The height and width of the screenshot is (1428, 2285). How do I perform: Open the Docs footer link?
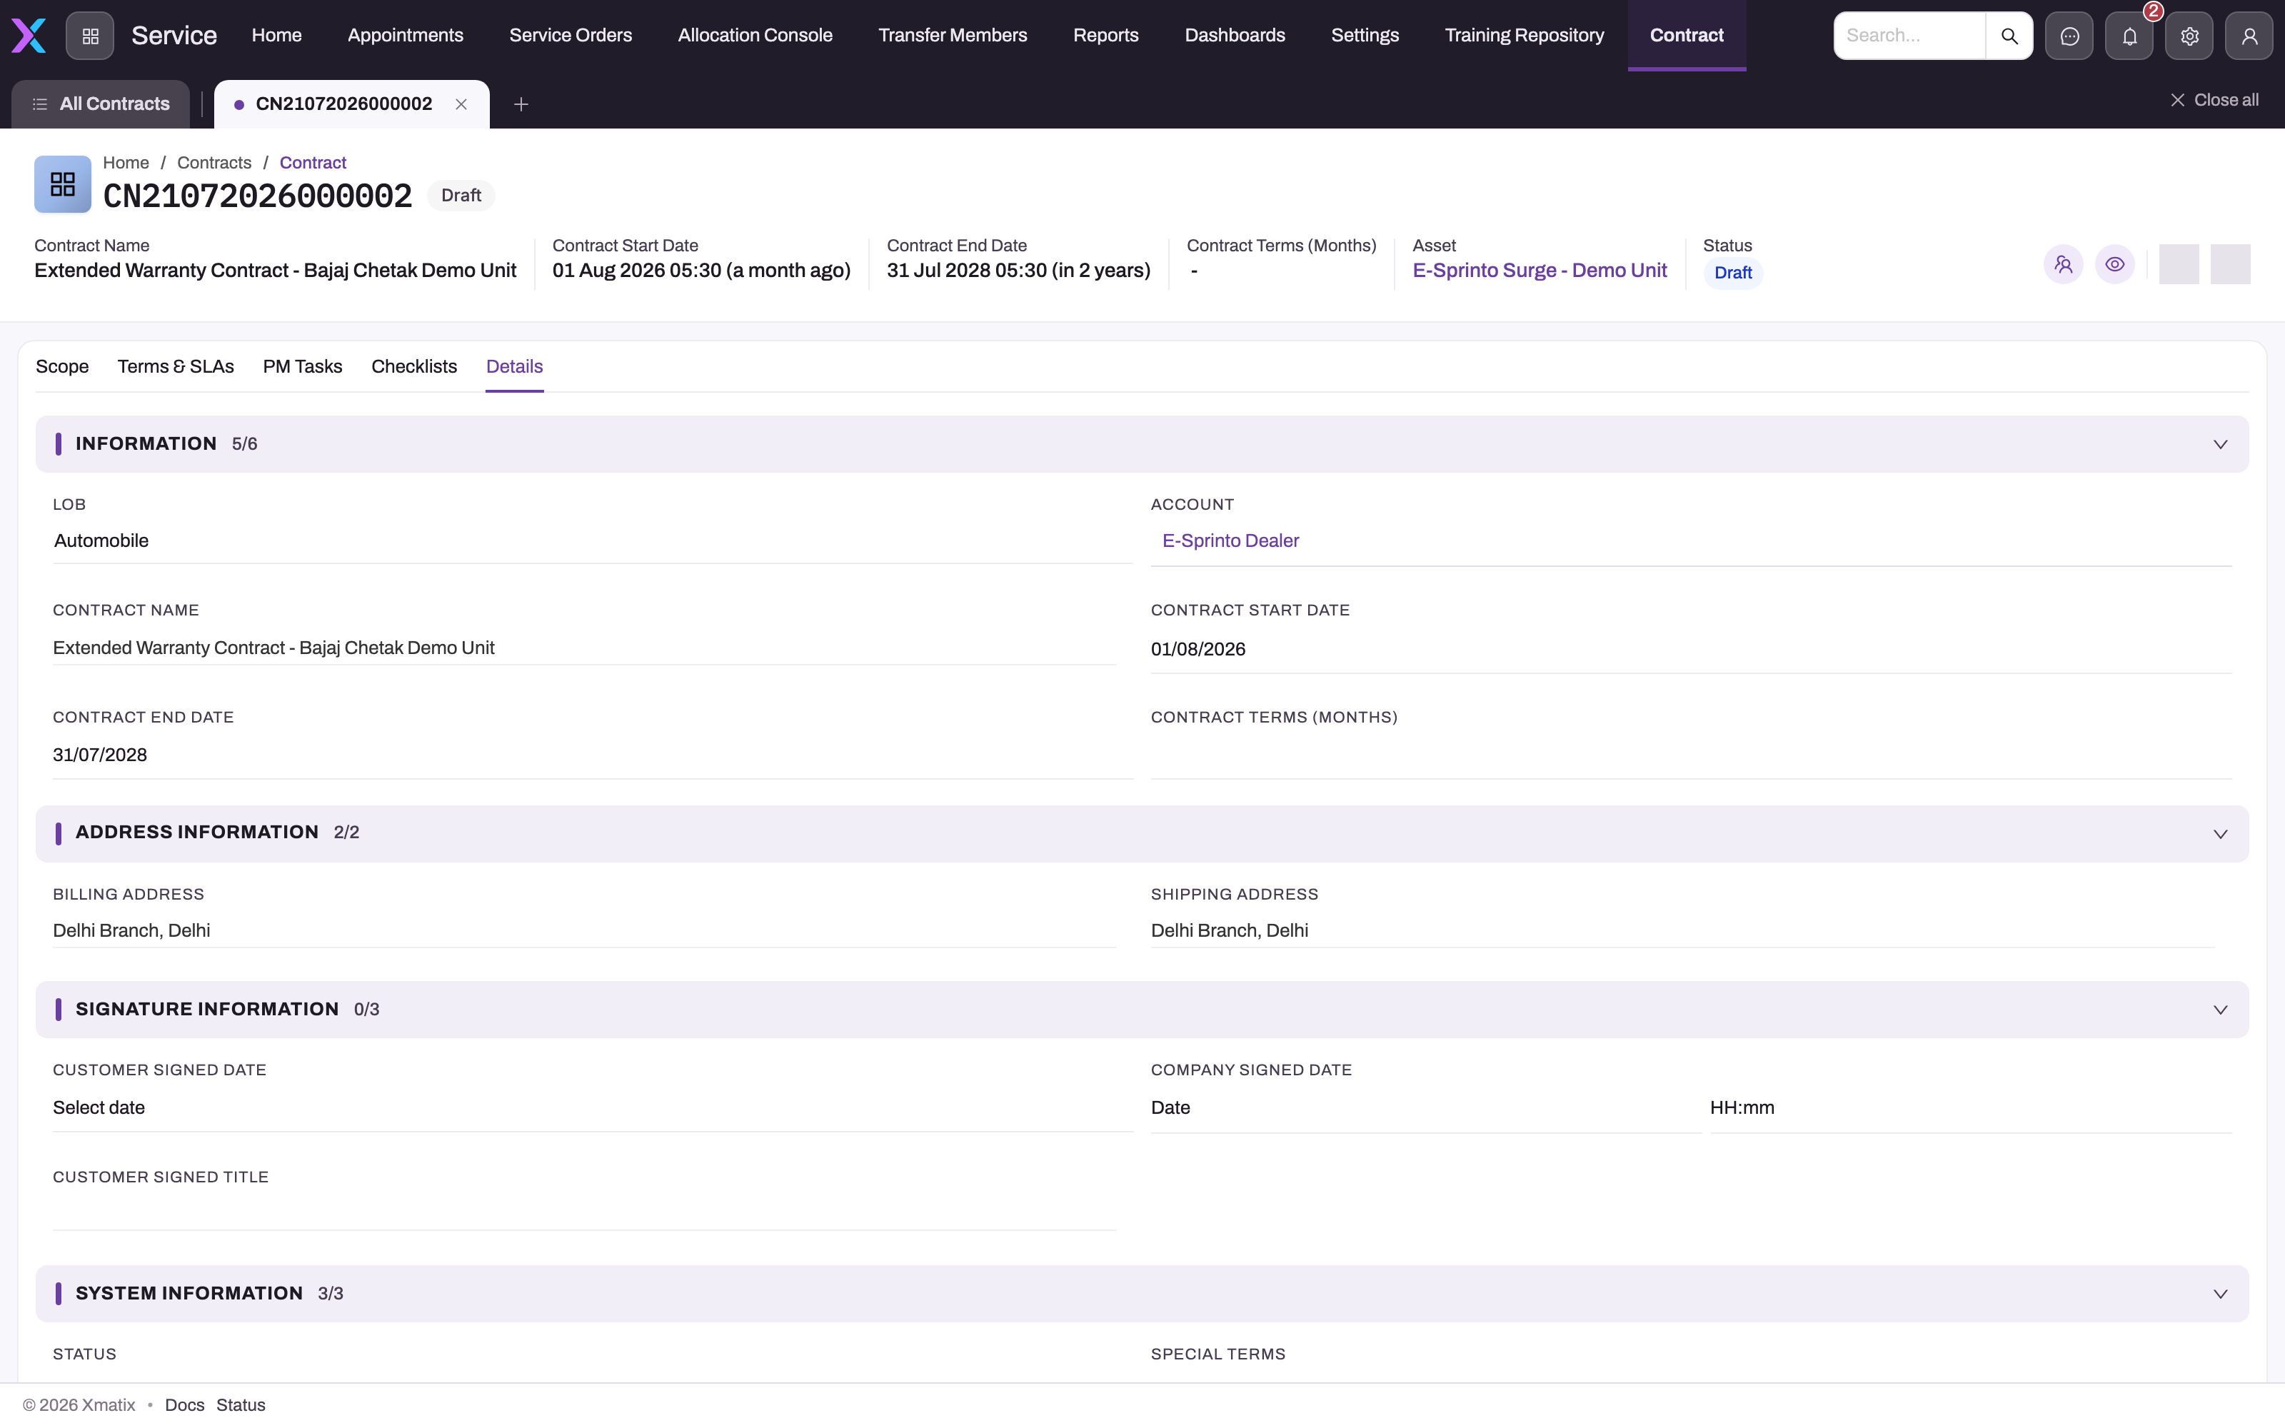coord(184,1405)
